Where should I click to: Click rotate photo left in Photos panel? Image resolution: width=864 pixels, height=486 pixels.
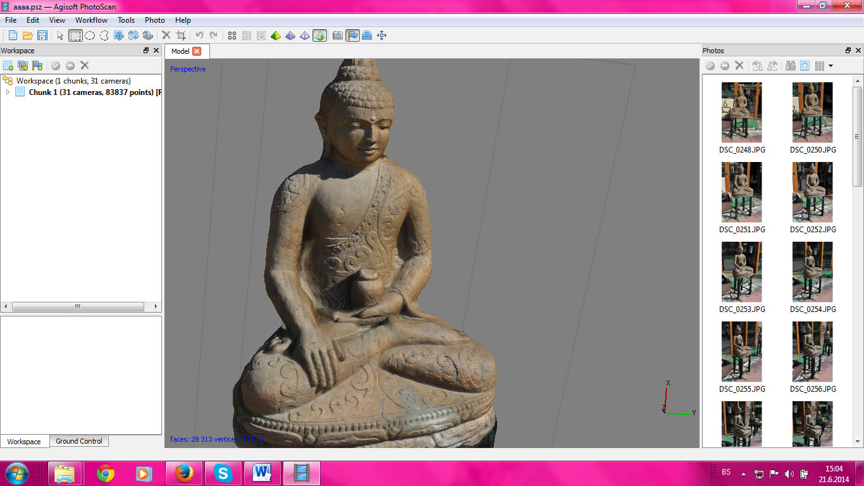[772, 65]
